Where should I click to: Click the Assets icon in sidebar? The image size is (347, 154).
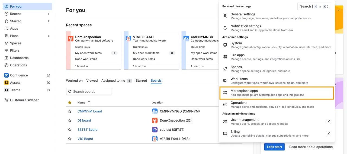(x=6, y=83)
